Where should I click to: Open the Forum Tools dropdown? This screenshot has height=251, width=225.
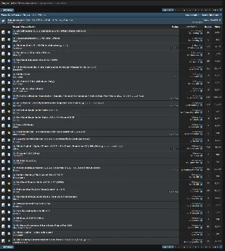point(192,15)
